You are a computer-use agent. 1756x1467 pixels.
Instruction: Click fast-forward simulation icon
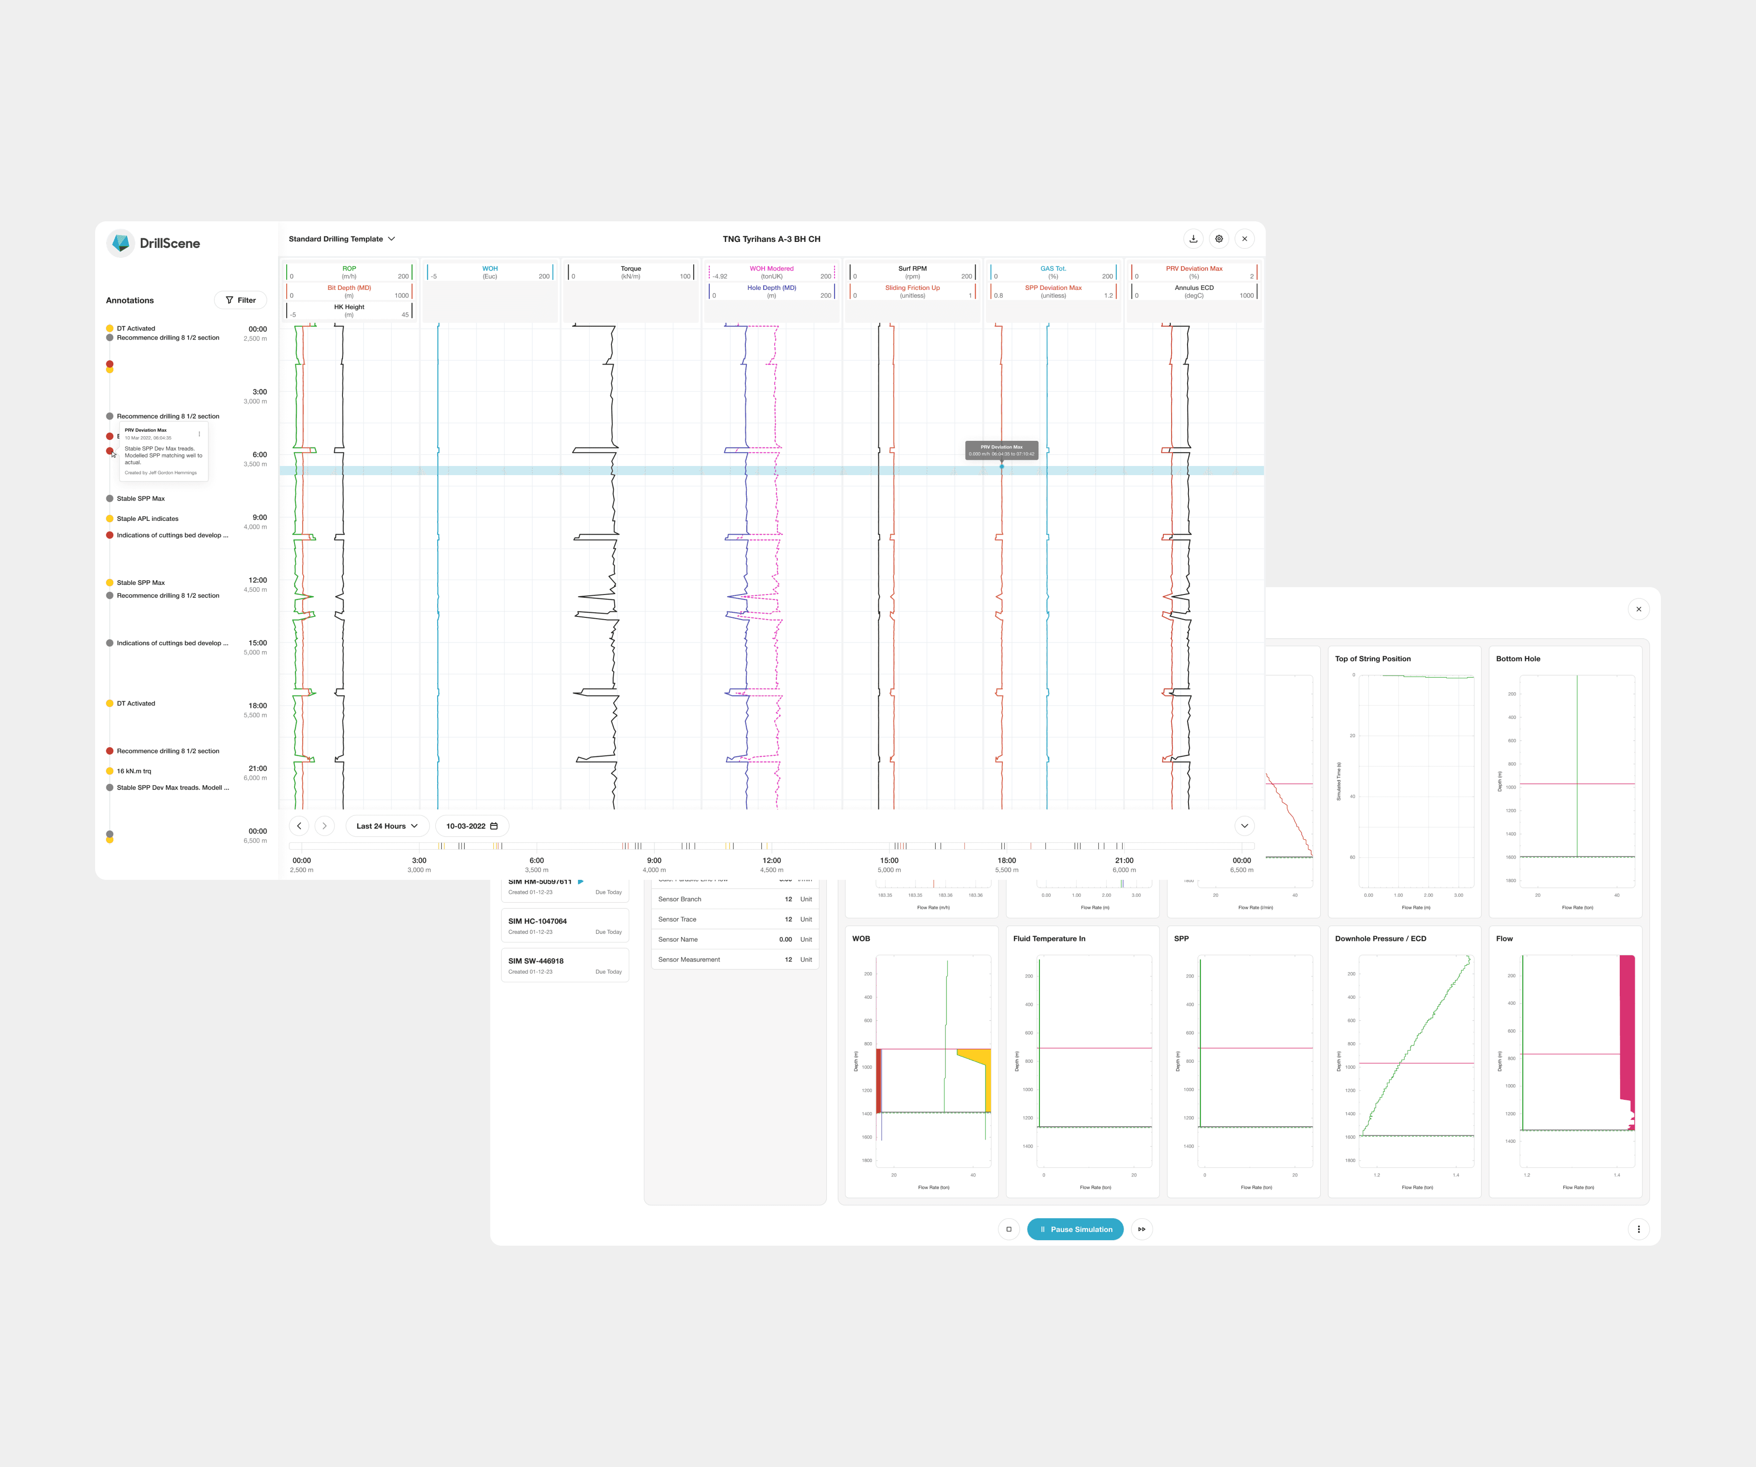(x=1141, y=1230)
